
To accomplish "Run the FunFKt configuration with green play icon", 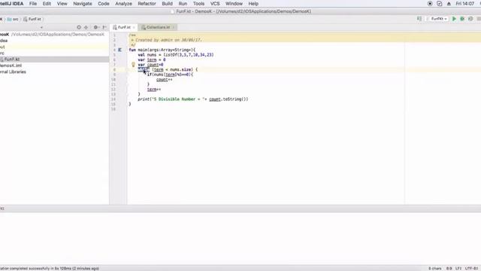I will point(454,19).
